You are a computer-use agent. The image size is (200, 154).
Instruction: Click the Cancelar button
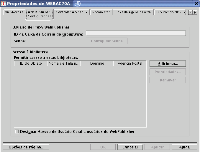click(x=130, y=147)
